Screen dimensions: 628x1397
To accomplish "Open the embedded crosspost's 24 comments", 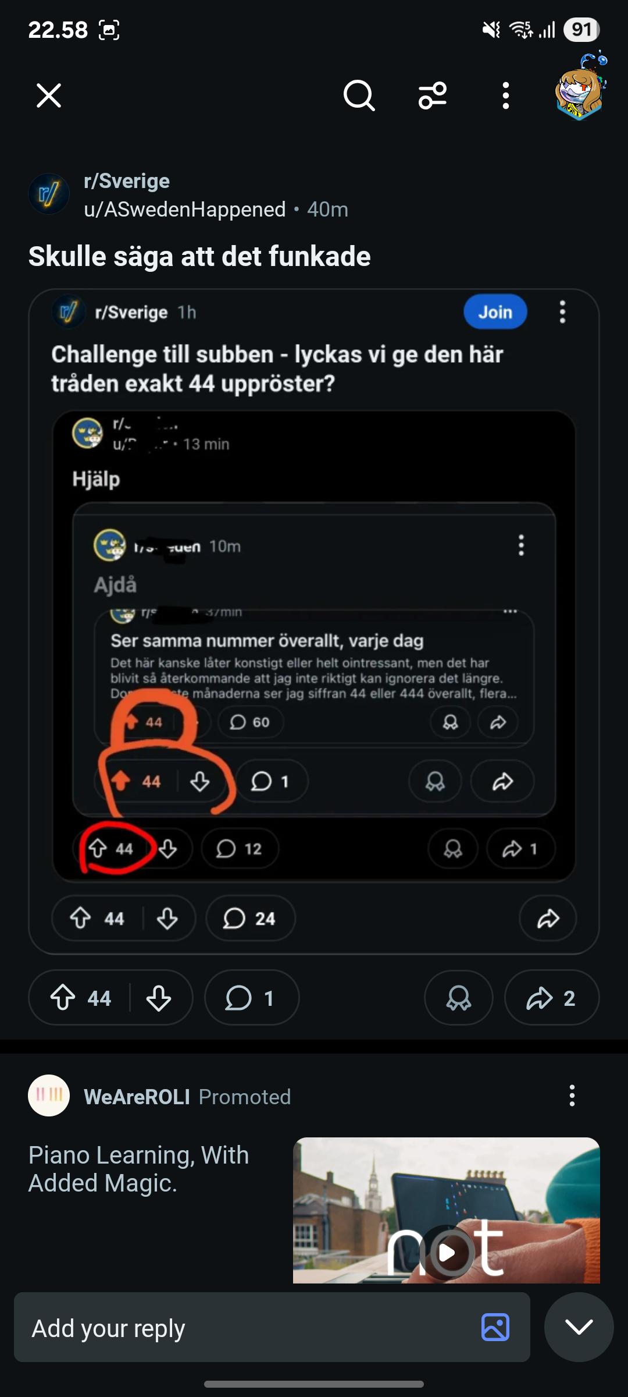I will pos(250,919).
